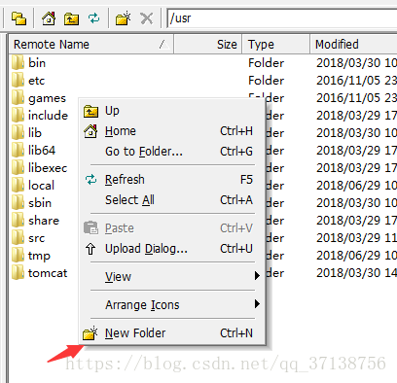Screen dimensions: 397x383
Task: Click modified date of local row
Action: (x=356, y=186)
